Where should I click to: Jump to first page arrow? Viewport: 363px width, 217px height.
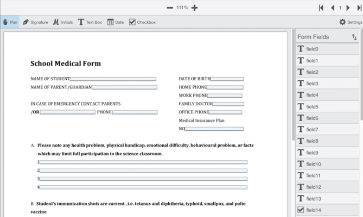click(321, 8)
